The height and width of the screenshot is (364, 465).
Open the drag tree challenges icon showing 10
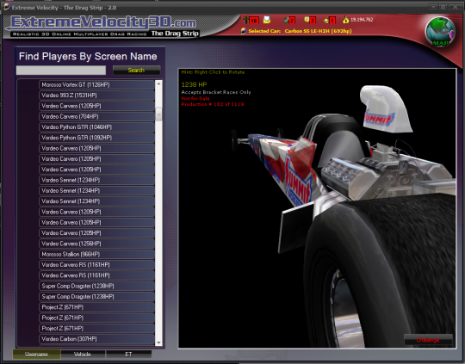click(251, 20)
